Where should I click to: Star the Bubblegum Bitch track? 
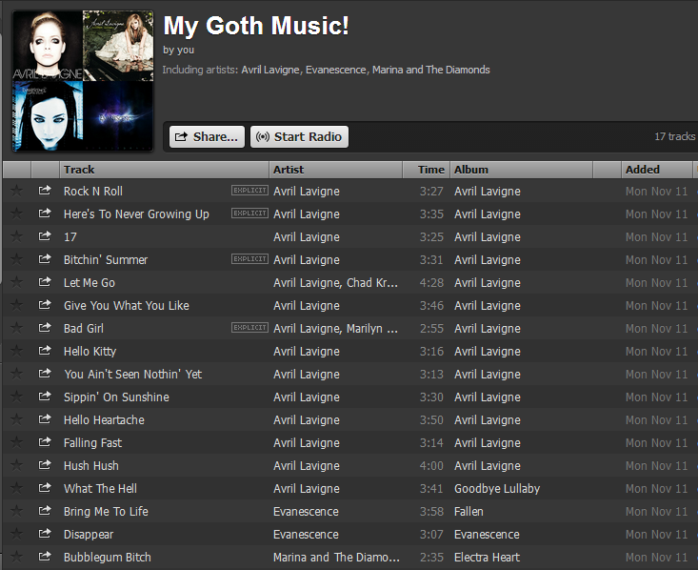point(17,557)
